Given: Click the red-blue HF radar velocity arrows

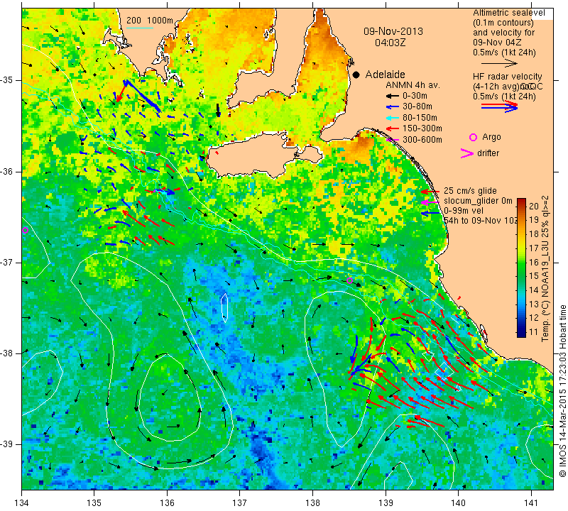Looking at the screenshot, I should pos(499,106).
